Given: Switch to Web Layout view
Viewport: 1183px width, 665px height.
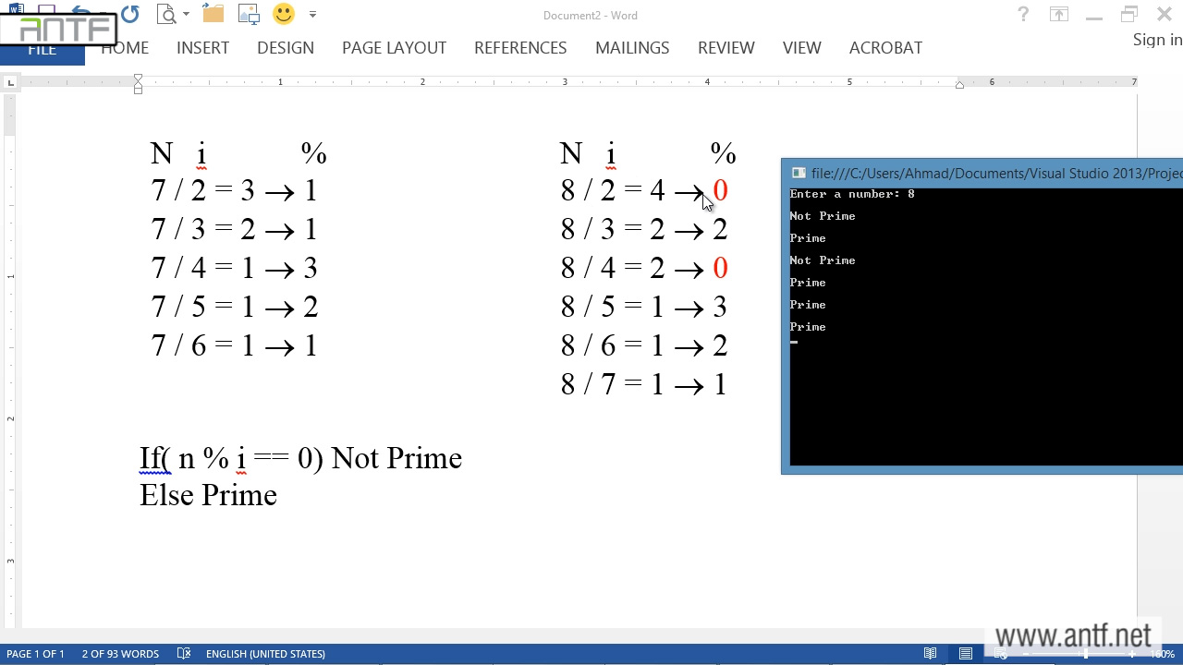Looking at the screenshot, I should tap(1000, 654).
